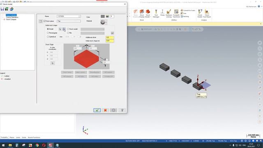263x148 pixels.
Task: Click the Chrome icon in the taskbar
Action: point(37,145)
